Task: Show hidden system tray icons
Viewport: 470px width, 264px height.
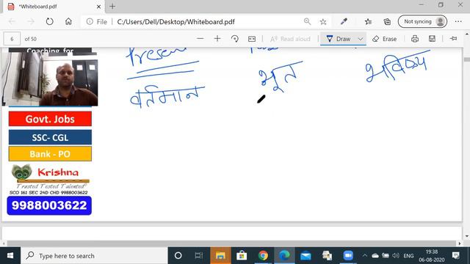Action: pos(365,256)
